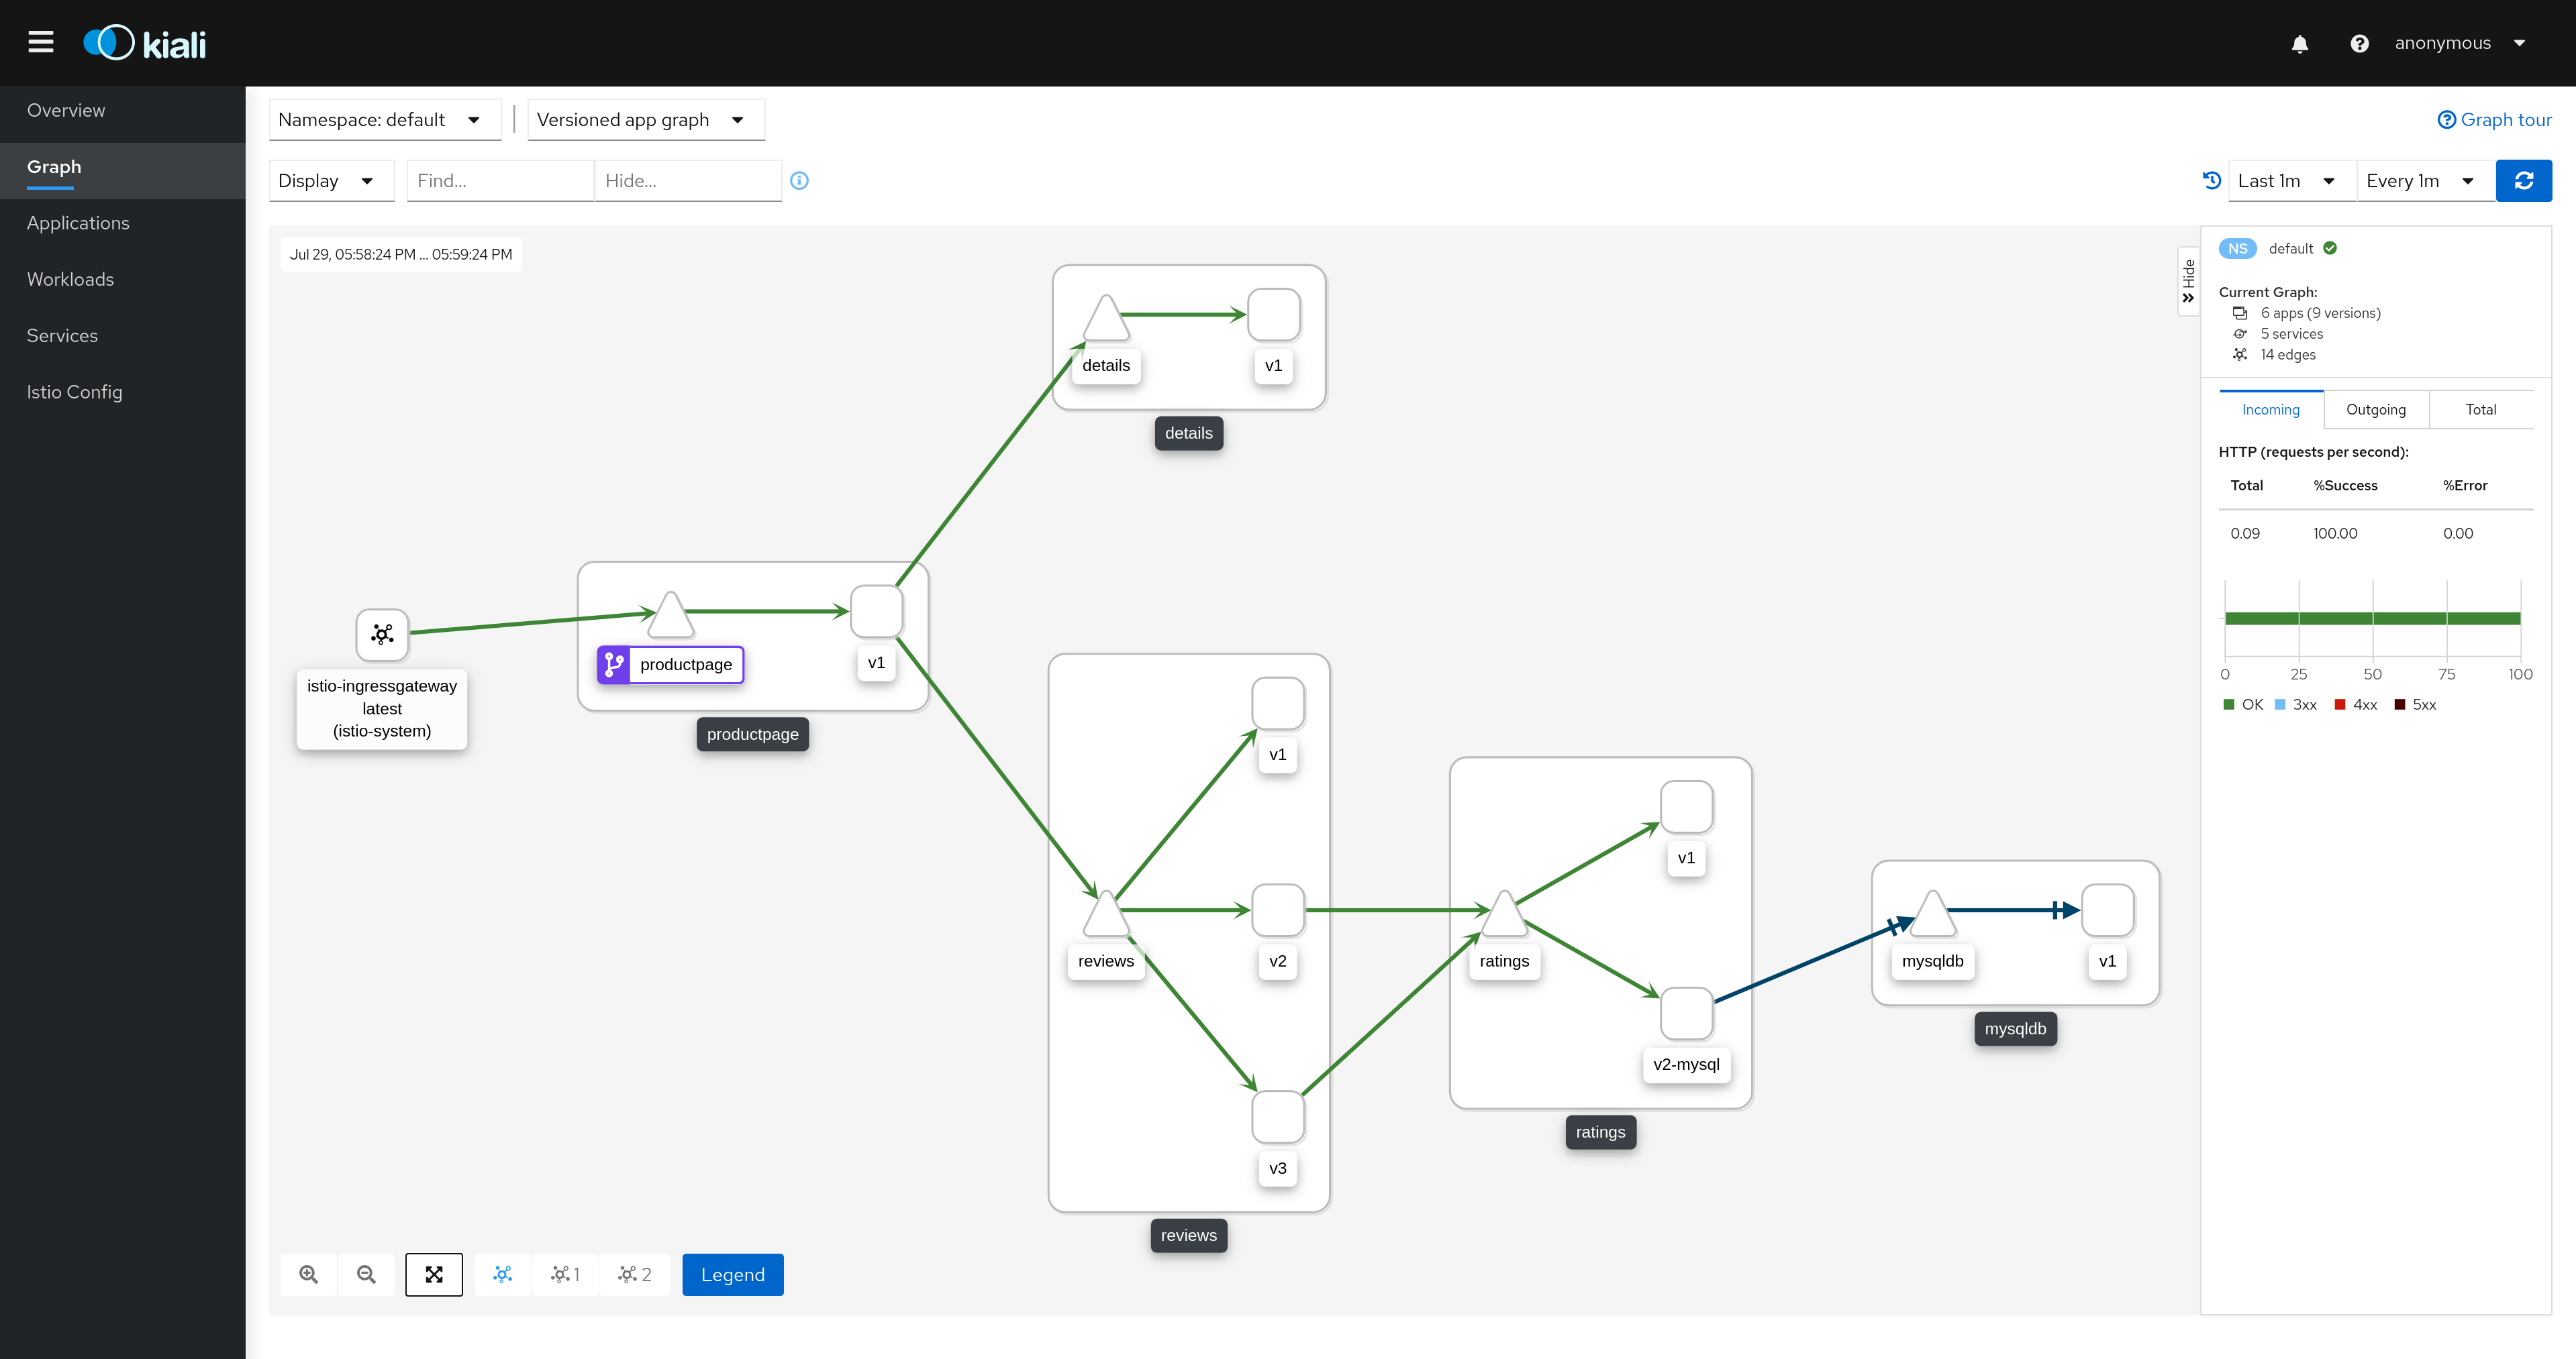Start the Graph tour
2576x1359 pixels.
(2494, 120)
